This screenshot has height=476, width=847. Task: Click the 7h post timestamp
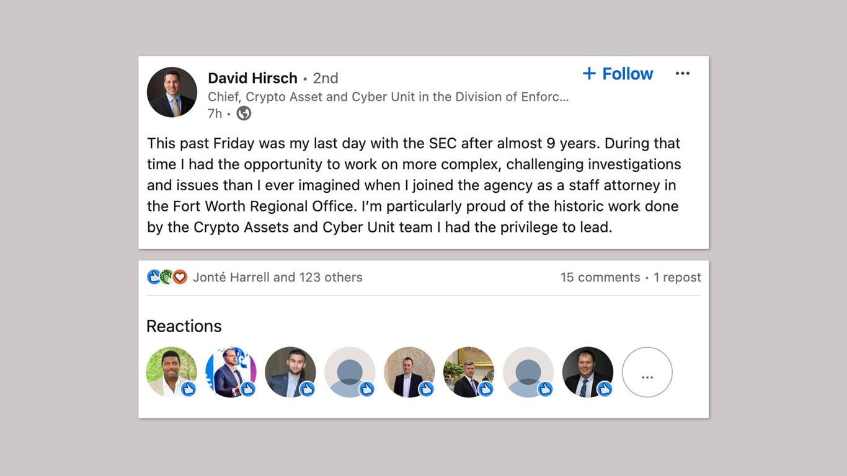214,113
